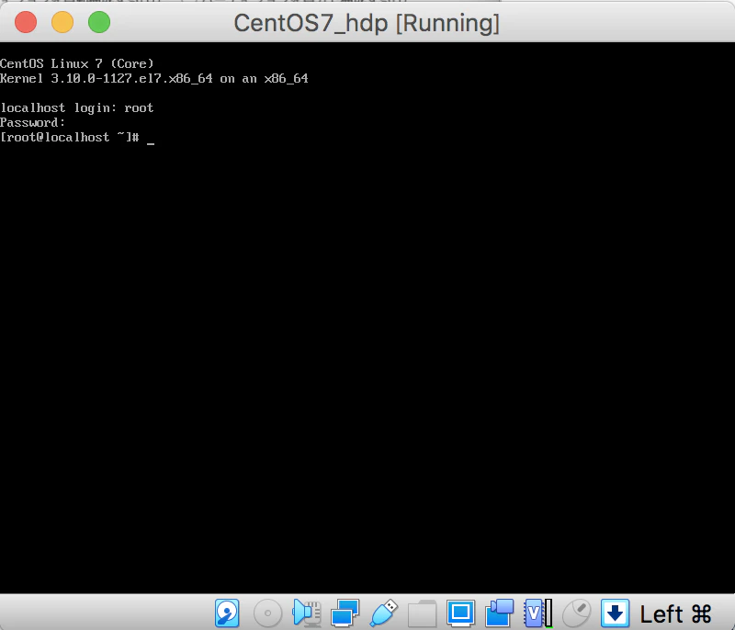
Task: Click the shared folders status icon
Action: pos(423,613)
